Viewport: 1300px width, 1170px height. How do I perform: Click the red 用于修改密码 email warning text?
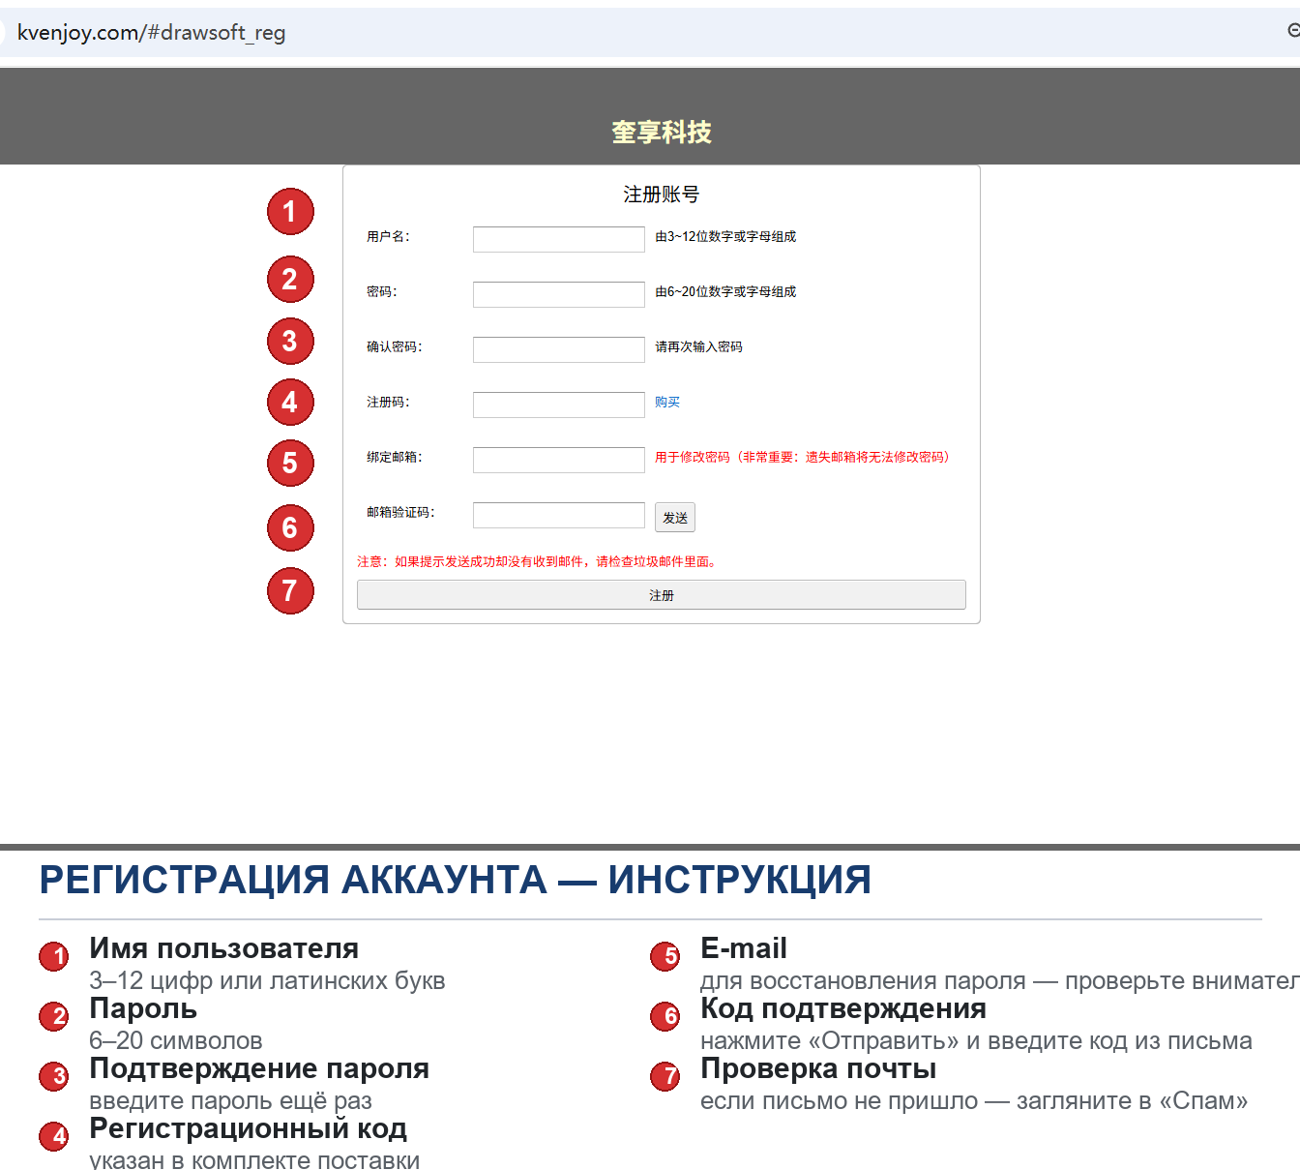point(805,457)
